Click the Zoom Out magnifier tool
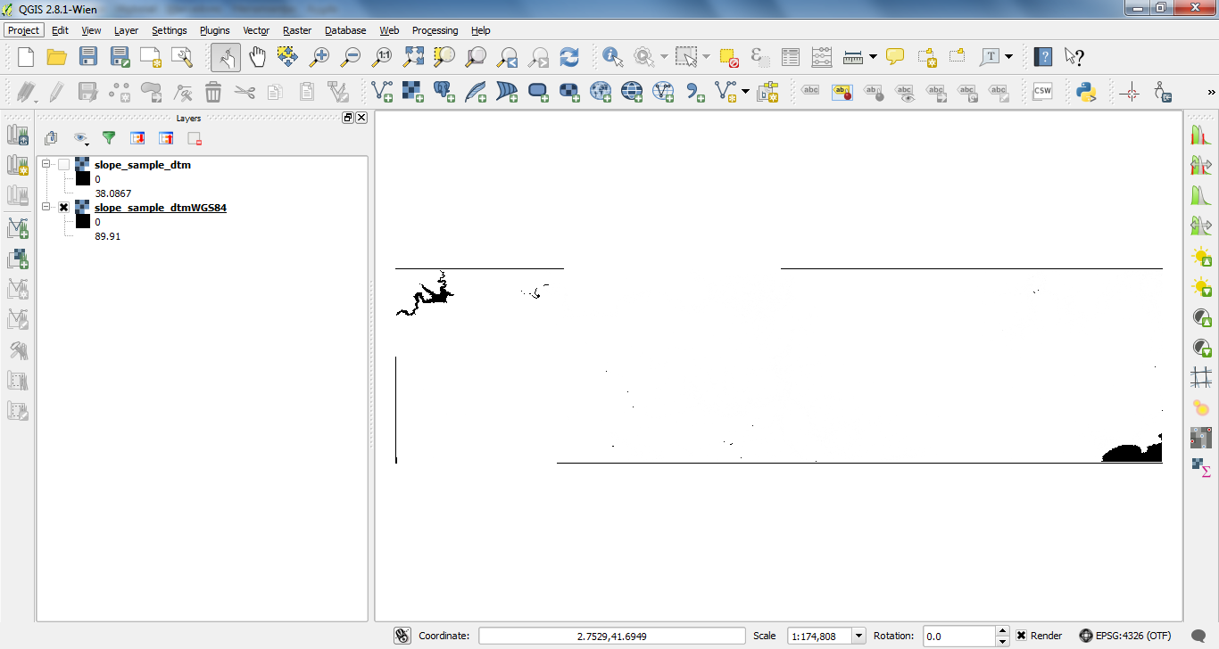Viewport: 1219px width, 649px height. pyautogui.click(x=351, y=57)
